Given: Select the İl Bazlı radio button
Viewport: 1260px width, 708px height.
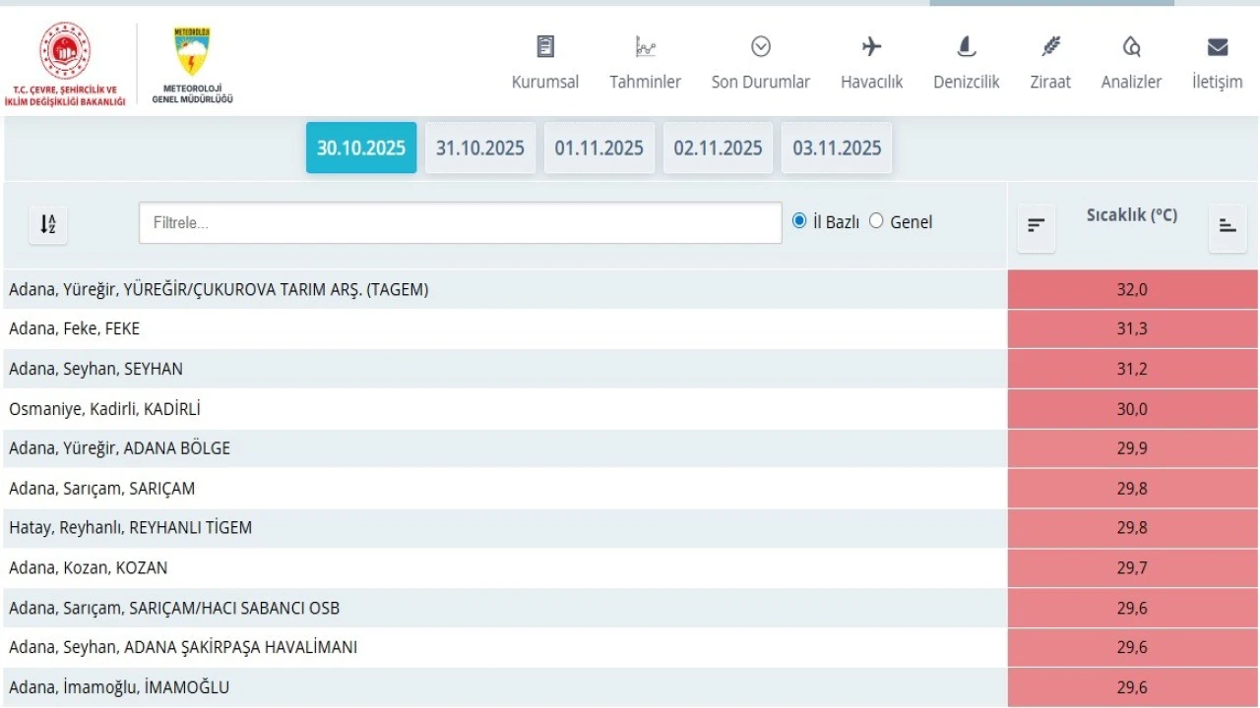Looking at the screenshot, I should coord(799,221).
